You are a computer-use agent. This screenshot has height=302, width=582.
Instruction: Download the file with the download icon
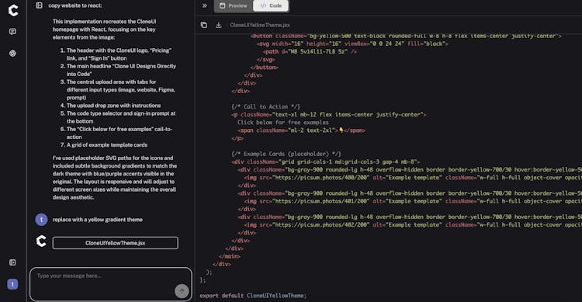point(219,25)
